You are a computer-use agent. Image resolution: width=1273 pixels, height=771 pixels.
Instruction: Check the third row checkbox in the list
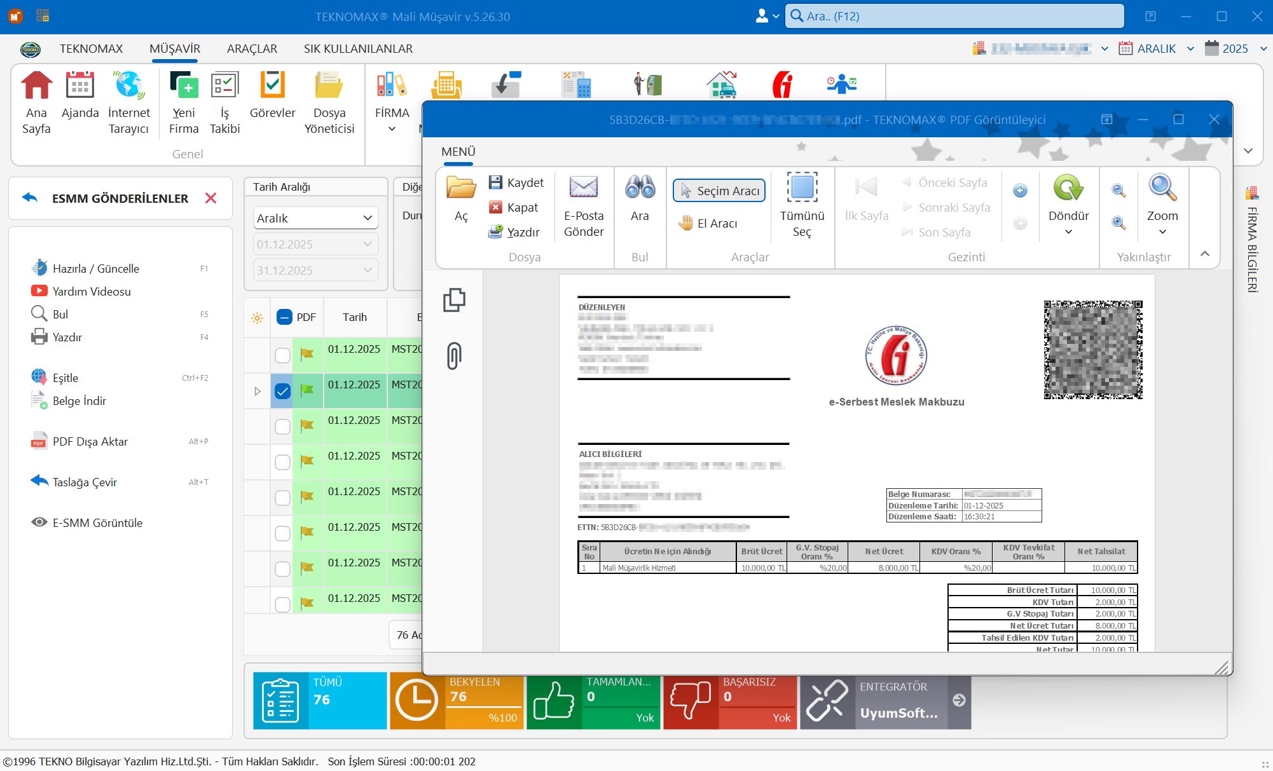click(x=282, y=426)
